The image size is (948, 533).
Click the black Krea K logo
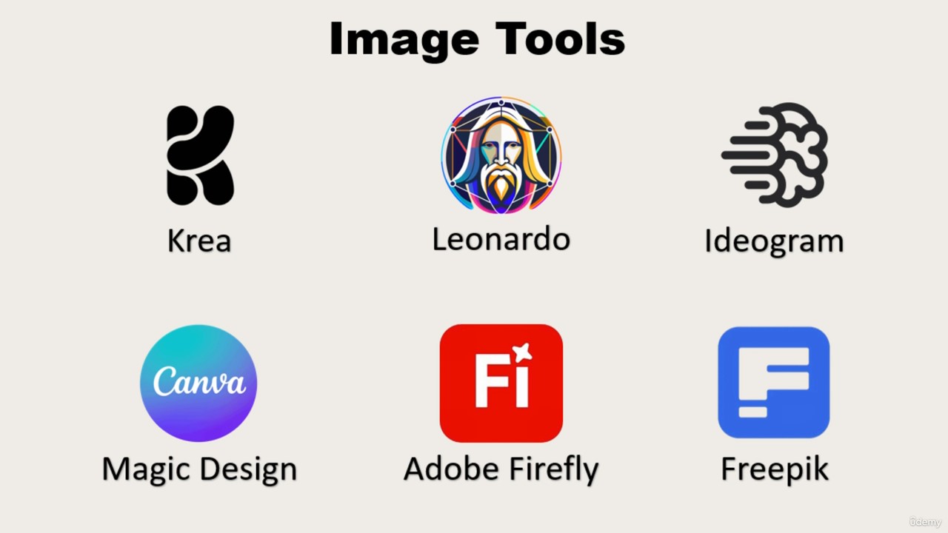pos(200,155)
